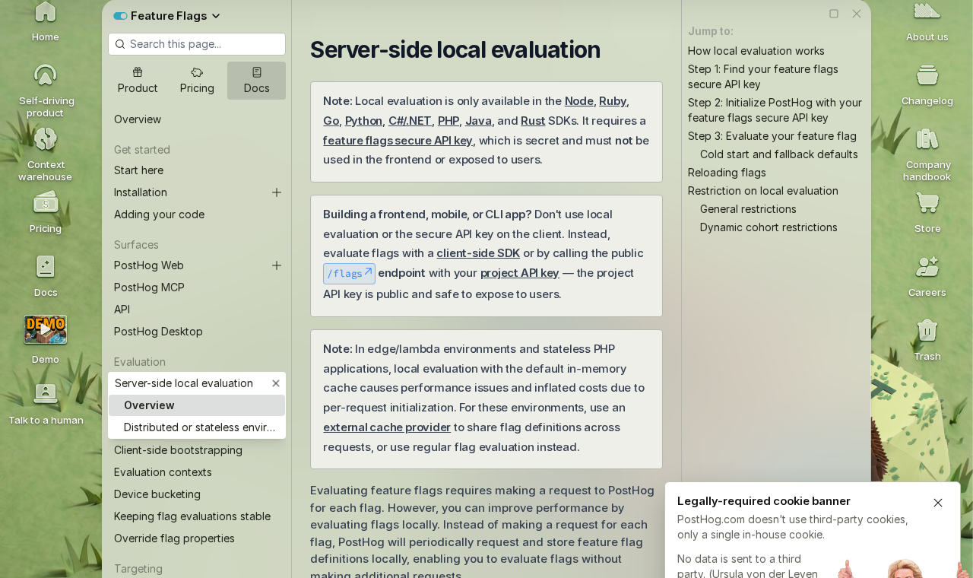Screen dimensions: 973x578
Task: Close Server-side local evaluation submenu
Action: click(x=276, y=383)
